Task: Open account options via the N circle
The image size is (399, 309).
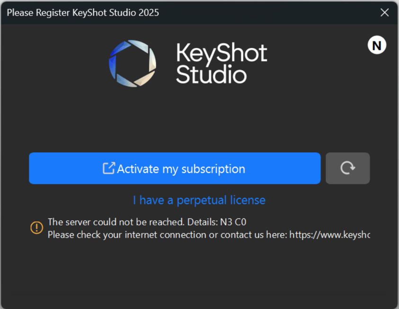Action: [x=377, y=45]
